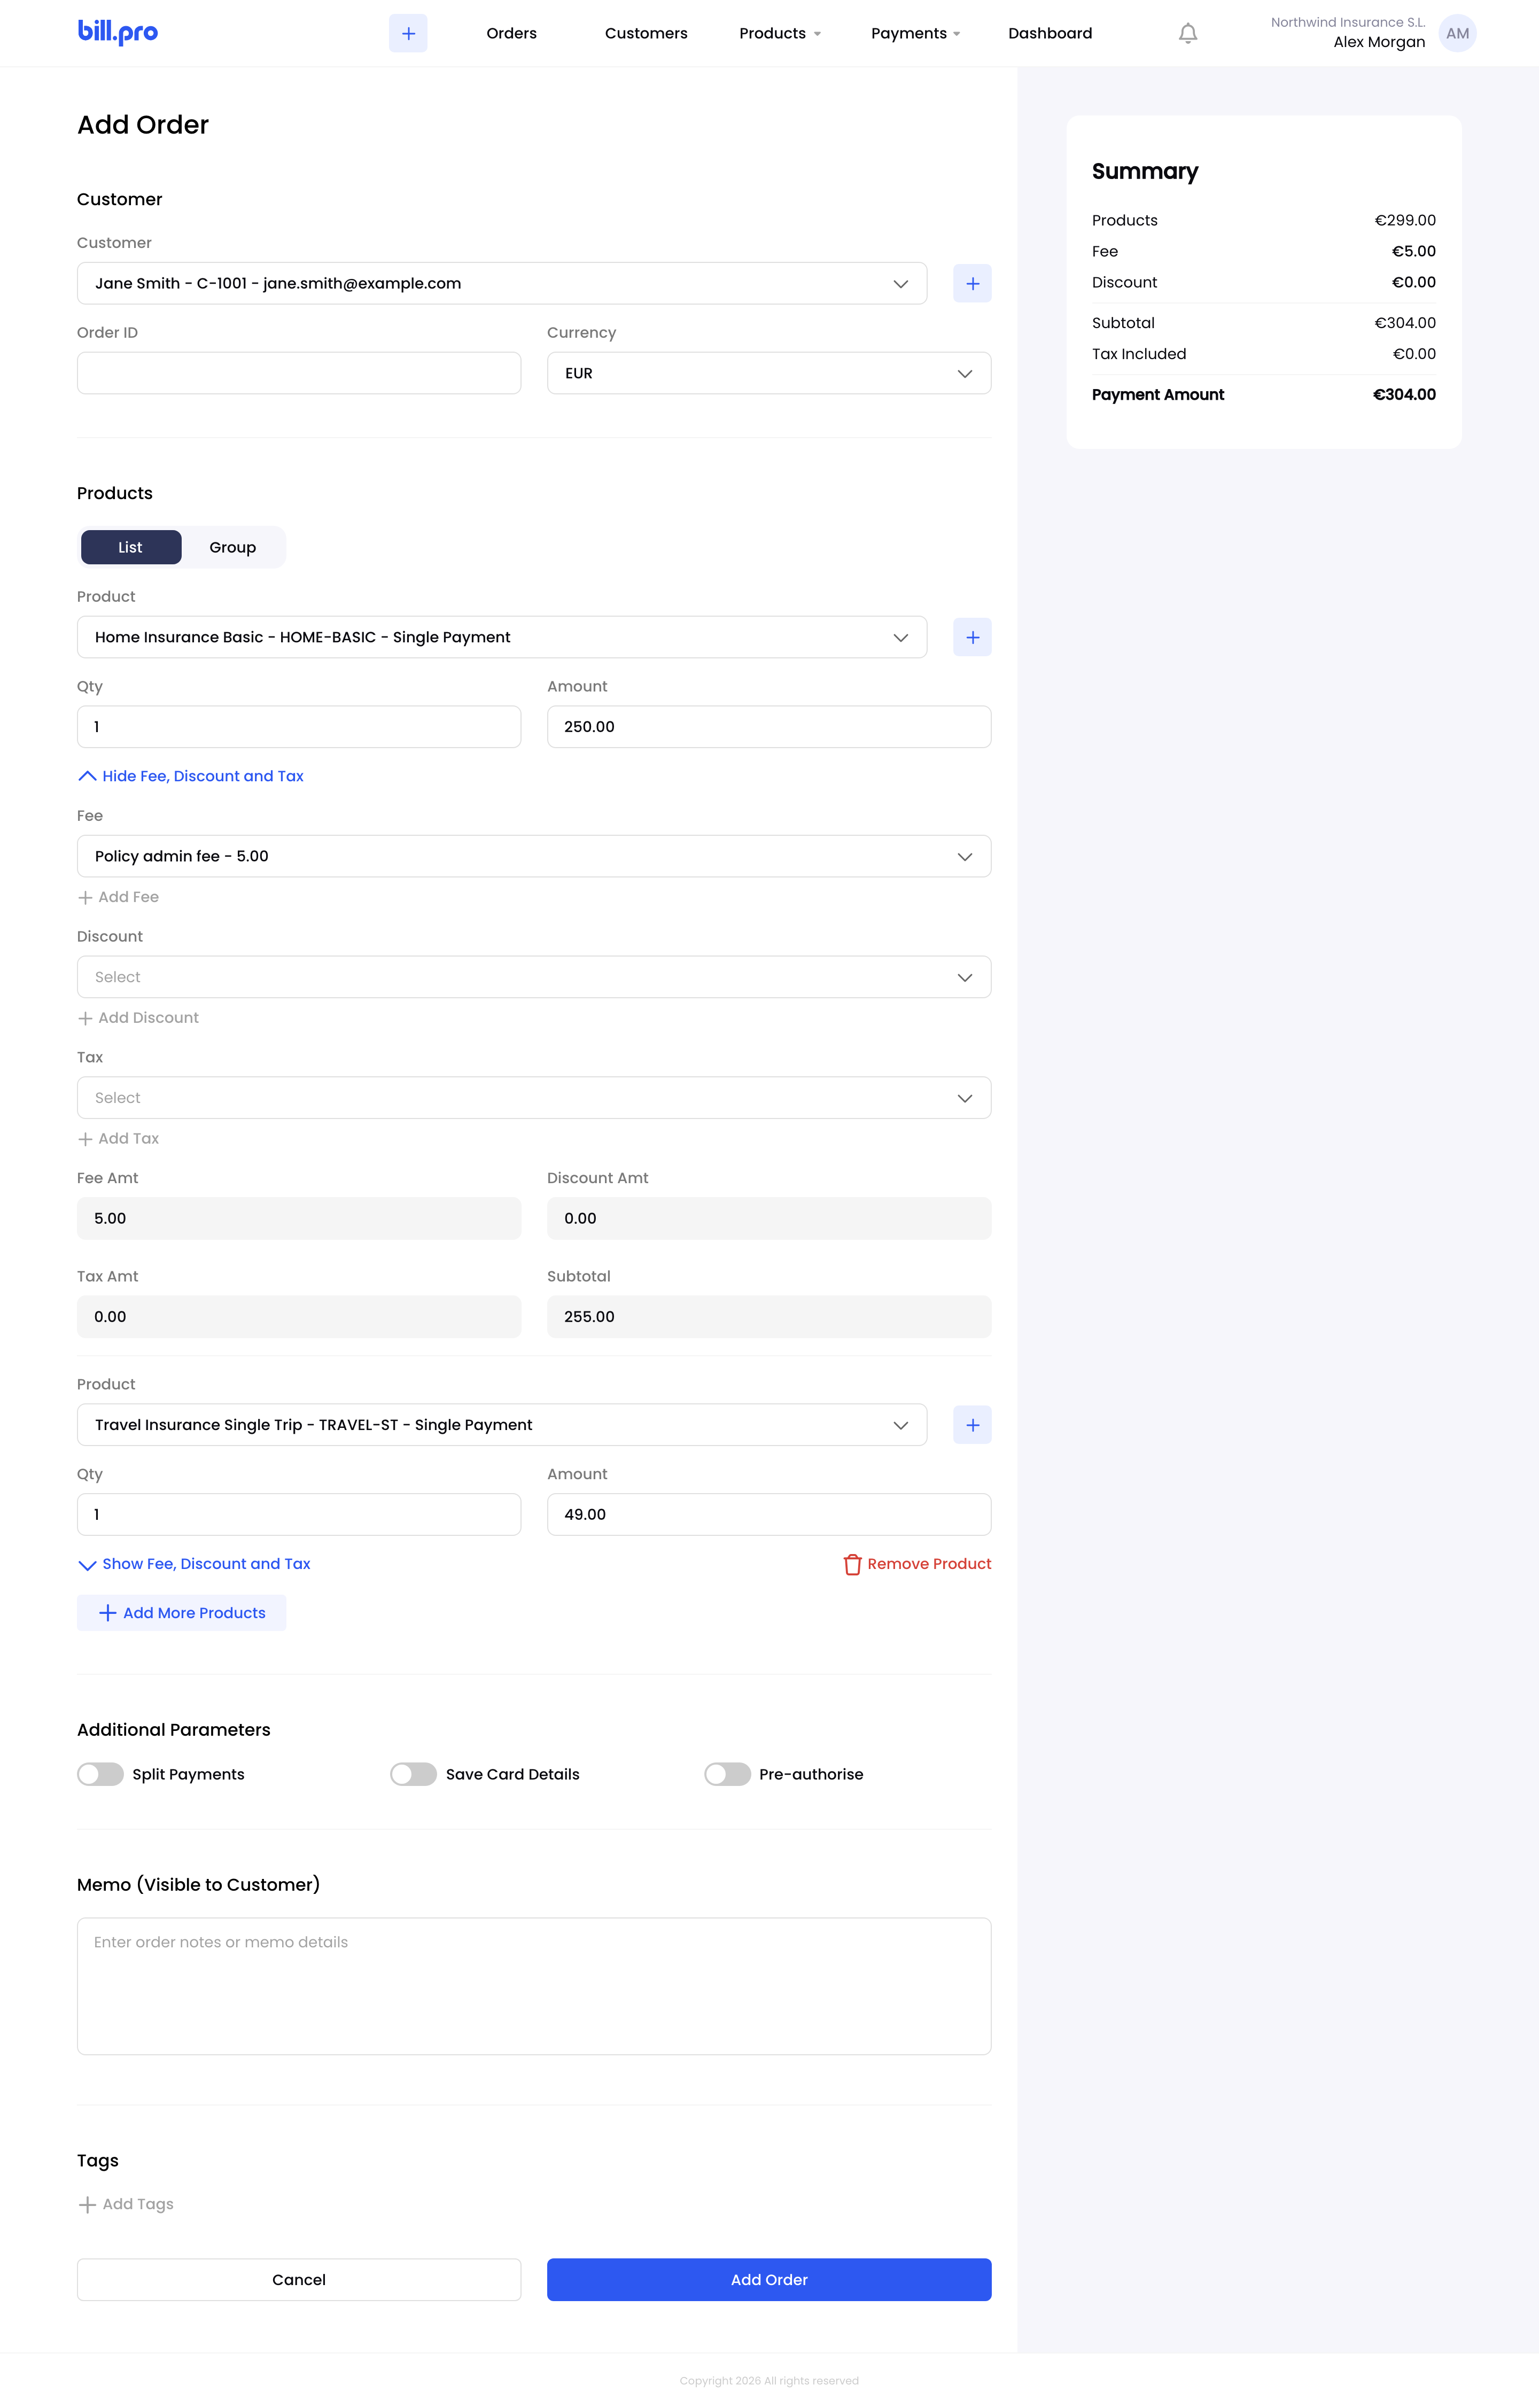
Task: Click the Tax Amt field showing 0.00
Action: [299, 1317]
